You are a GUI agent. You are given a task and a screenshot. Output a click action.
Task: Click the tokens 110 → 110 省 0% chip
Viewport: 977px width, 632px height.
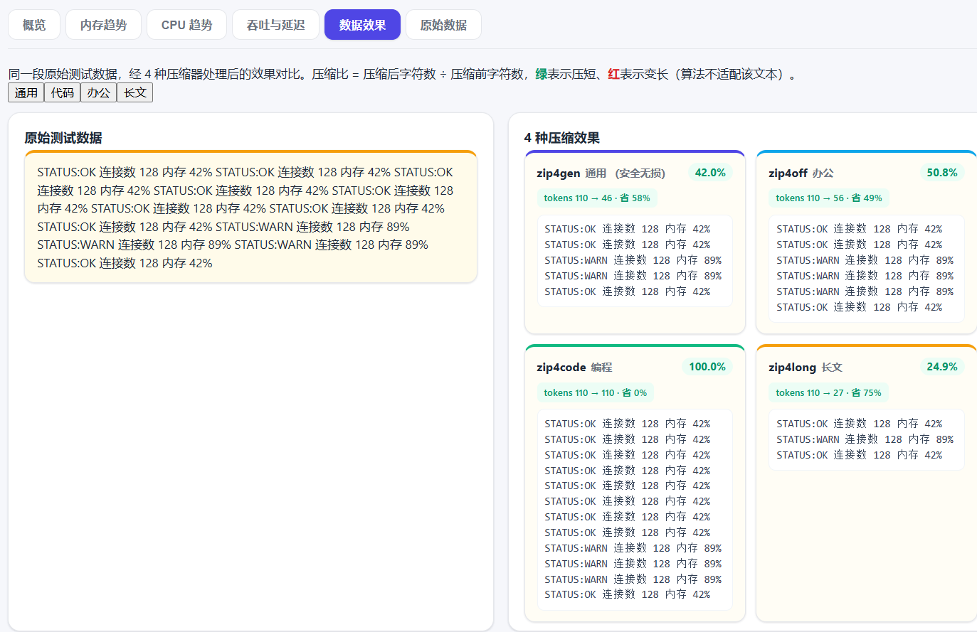coord(596,392)
